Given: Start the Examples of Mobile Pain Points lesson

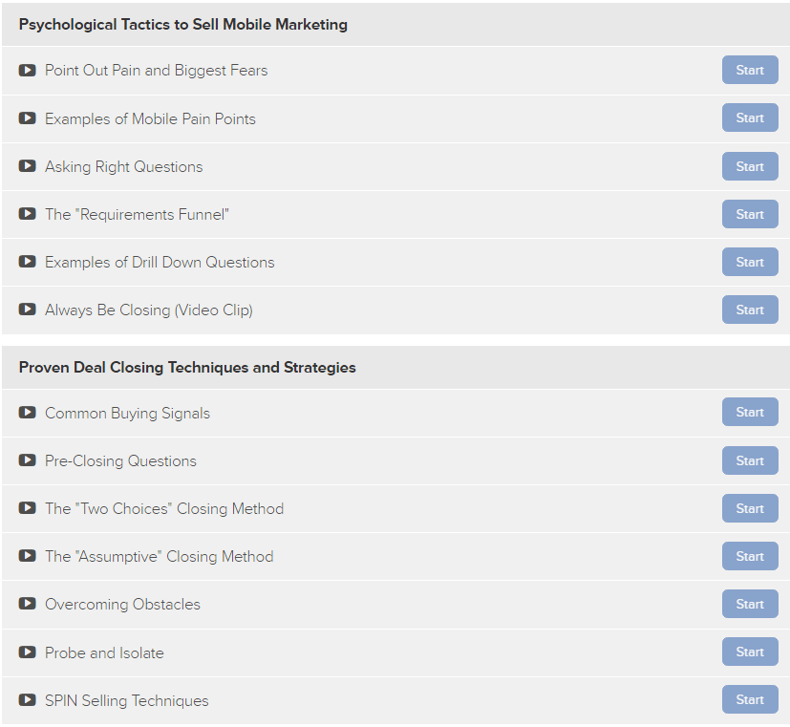Looking at the screenshot, I should click(x=750, y=118).
